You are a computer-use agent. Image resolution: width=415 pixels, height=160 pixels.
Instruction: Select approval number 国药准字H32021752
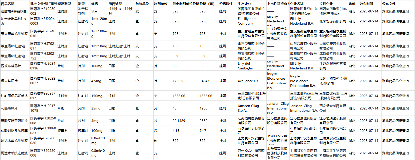pos(43,56)
